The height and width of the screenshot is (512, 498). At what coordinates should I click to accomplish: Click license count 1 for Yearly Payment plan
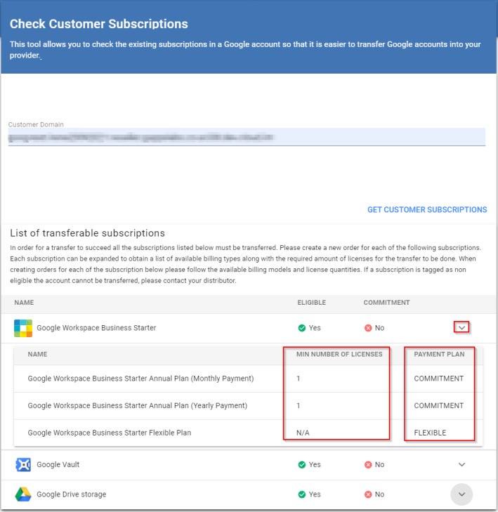[298, 405]
